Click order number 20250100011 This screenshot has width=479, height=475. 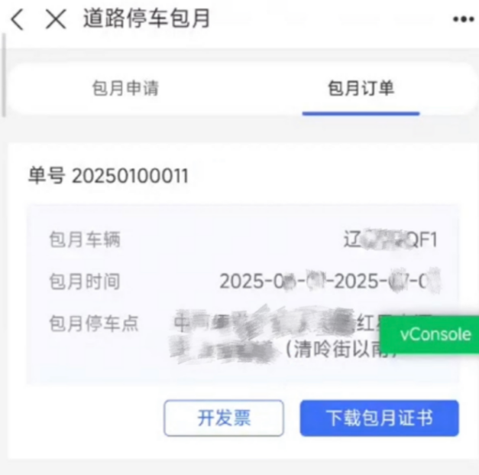pos(130,176)
